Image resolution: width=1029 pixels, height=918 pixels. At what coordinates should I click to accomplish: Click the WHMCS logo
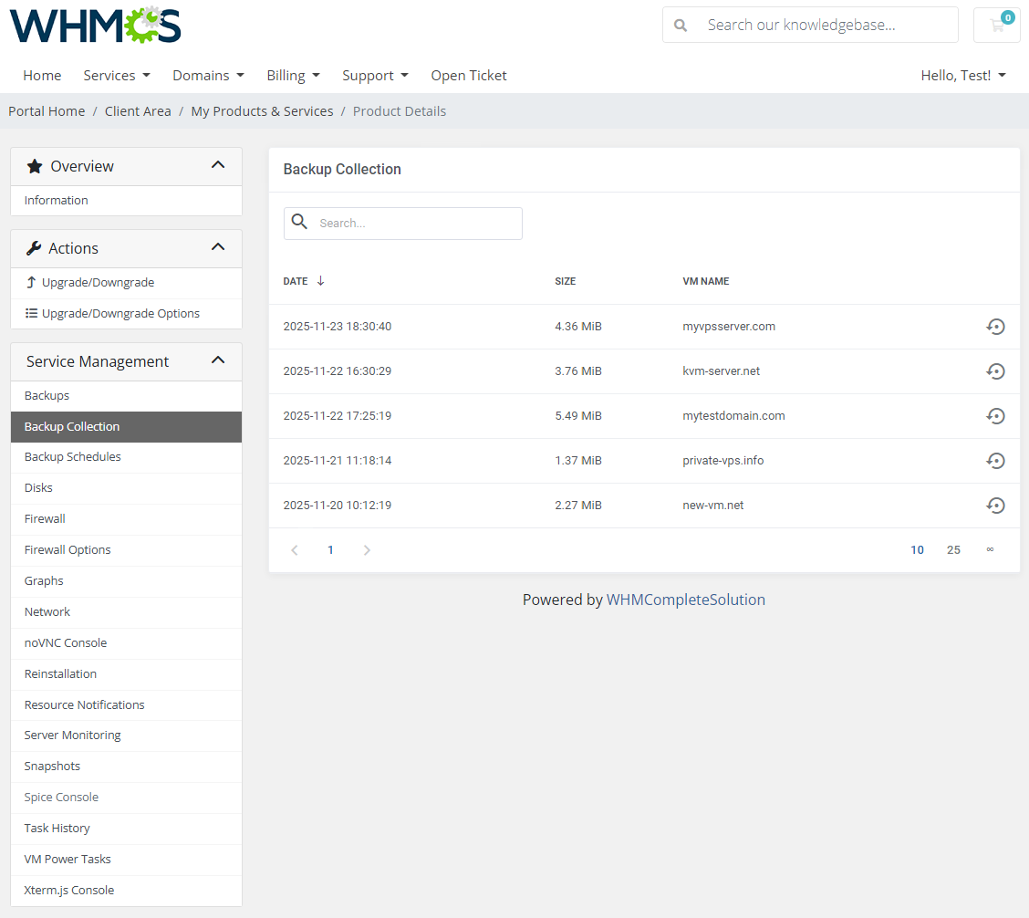pyautogui.click(x=96, y=25)
